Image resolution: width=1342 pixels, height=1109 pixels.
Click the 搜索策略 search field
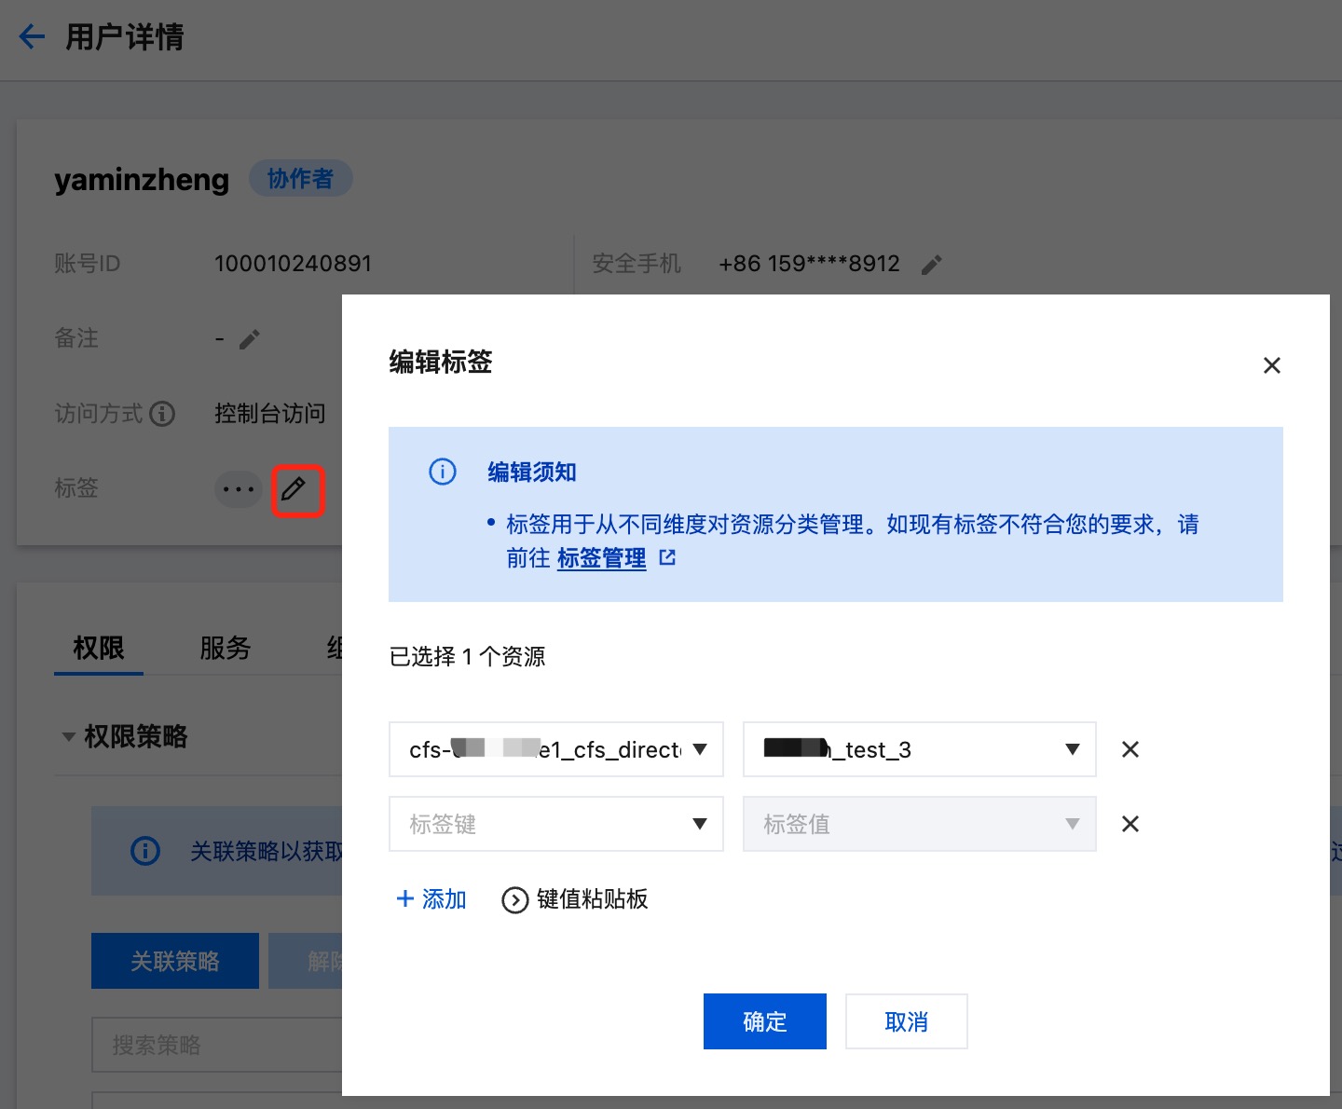click(217, 1045)
